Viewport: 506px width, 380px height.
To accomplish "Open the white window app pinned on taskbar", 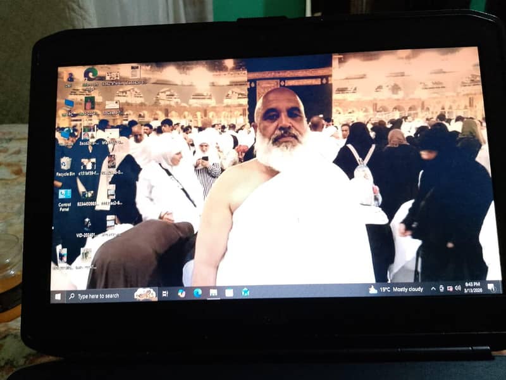I will [x=229, y=293].
